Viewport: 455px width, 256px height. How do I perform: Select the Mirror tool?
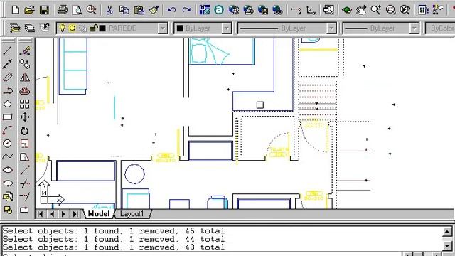click(25, 78)
